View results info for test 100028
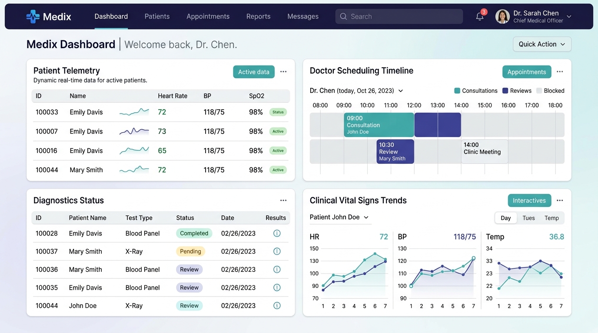Screen dimensions: 598x333 [x=277, y=233]
